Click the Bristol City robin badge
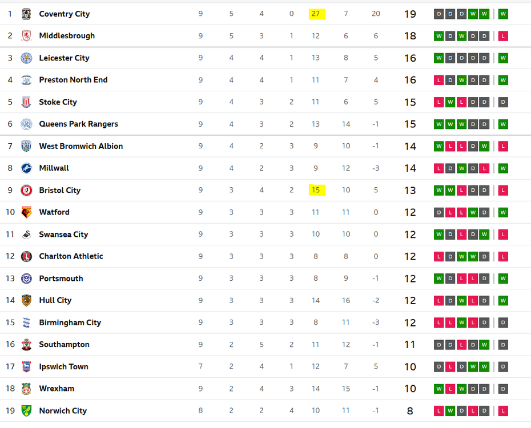Screen dimensions: 531x428 click(26, 190)
